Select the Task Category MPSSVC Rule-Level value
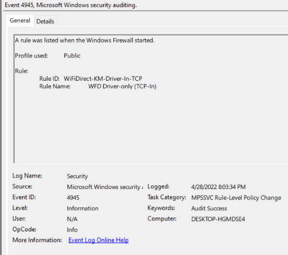The height and width of the screenshot is (255, 288). click(236, 197)
